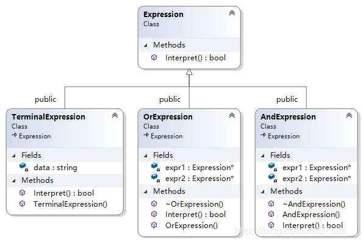Click method icon beside AndExpression() constructor

tap(271, 214)
